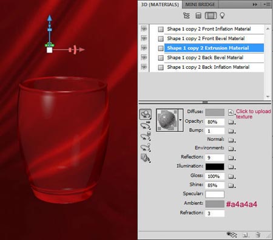This screenshot has width=273, height=240.
Task: Switch to Mini Bridge tab
Action: tap(200, 4)
